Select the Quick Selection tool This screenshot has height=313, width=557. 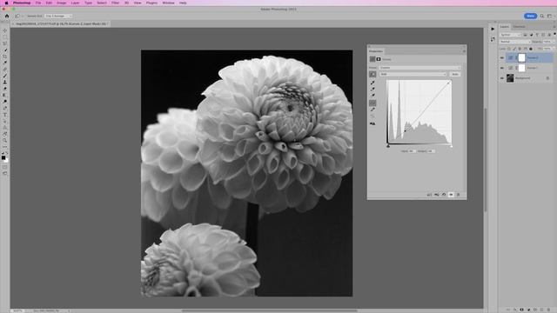[5, 50]
